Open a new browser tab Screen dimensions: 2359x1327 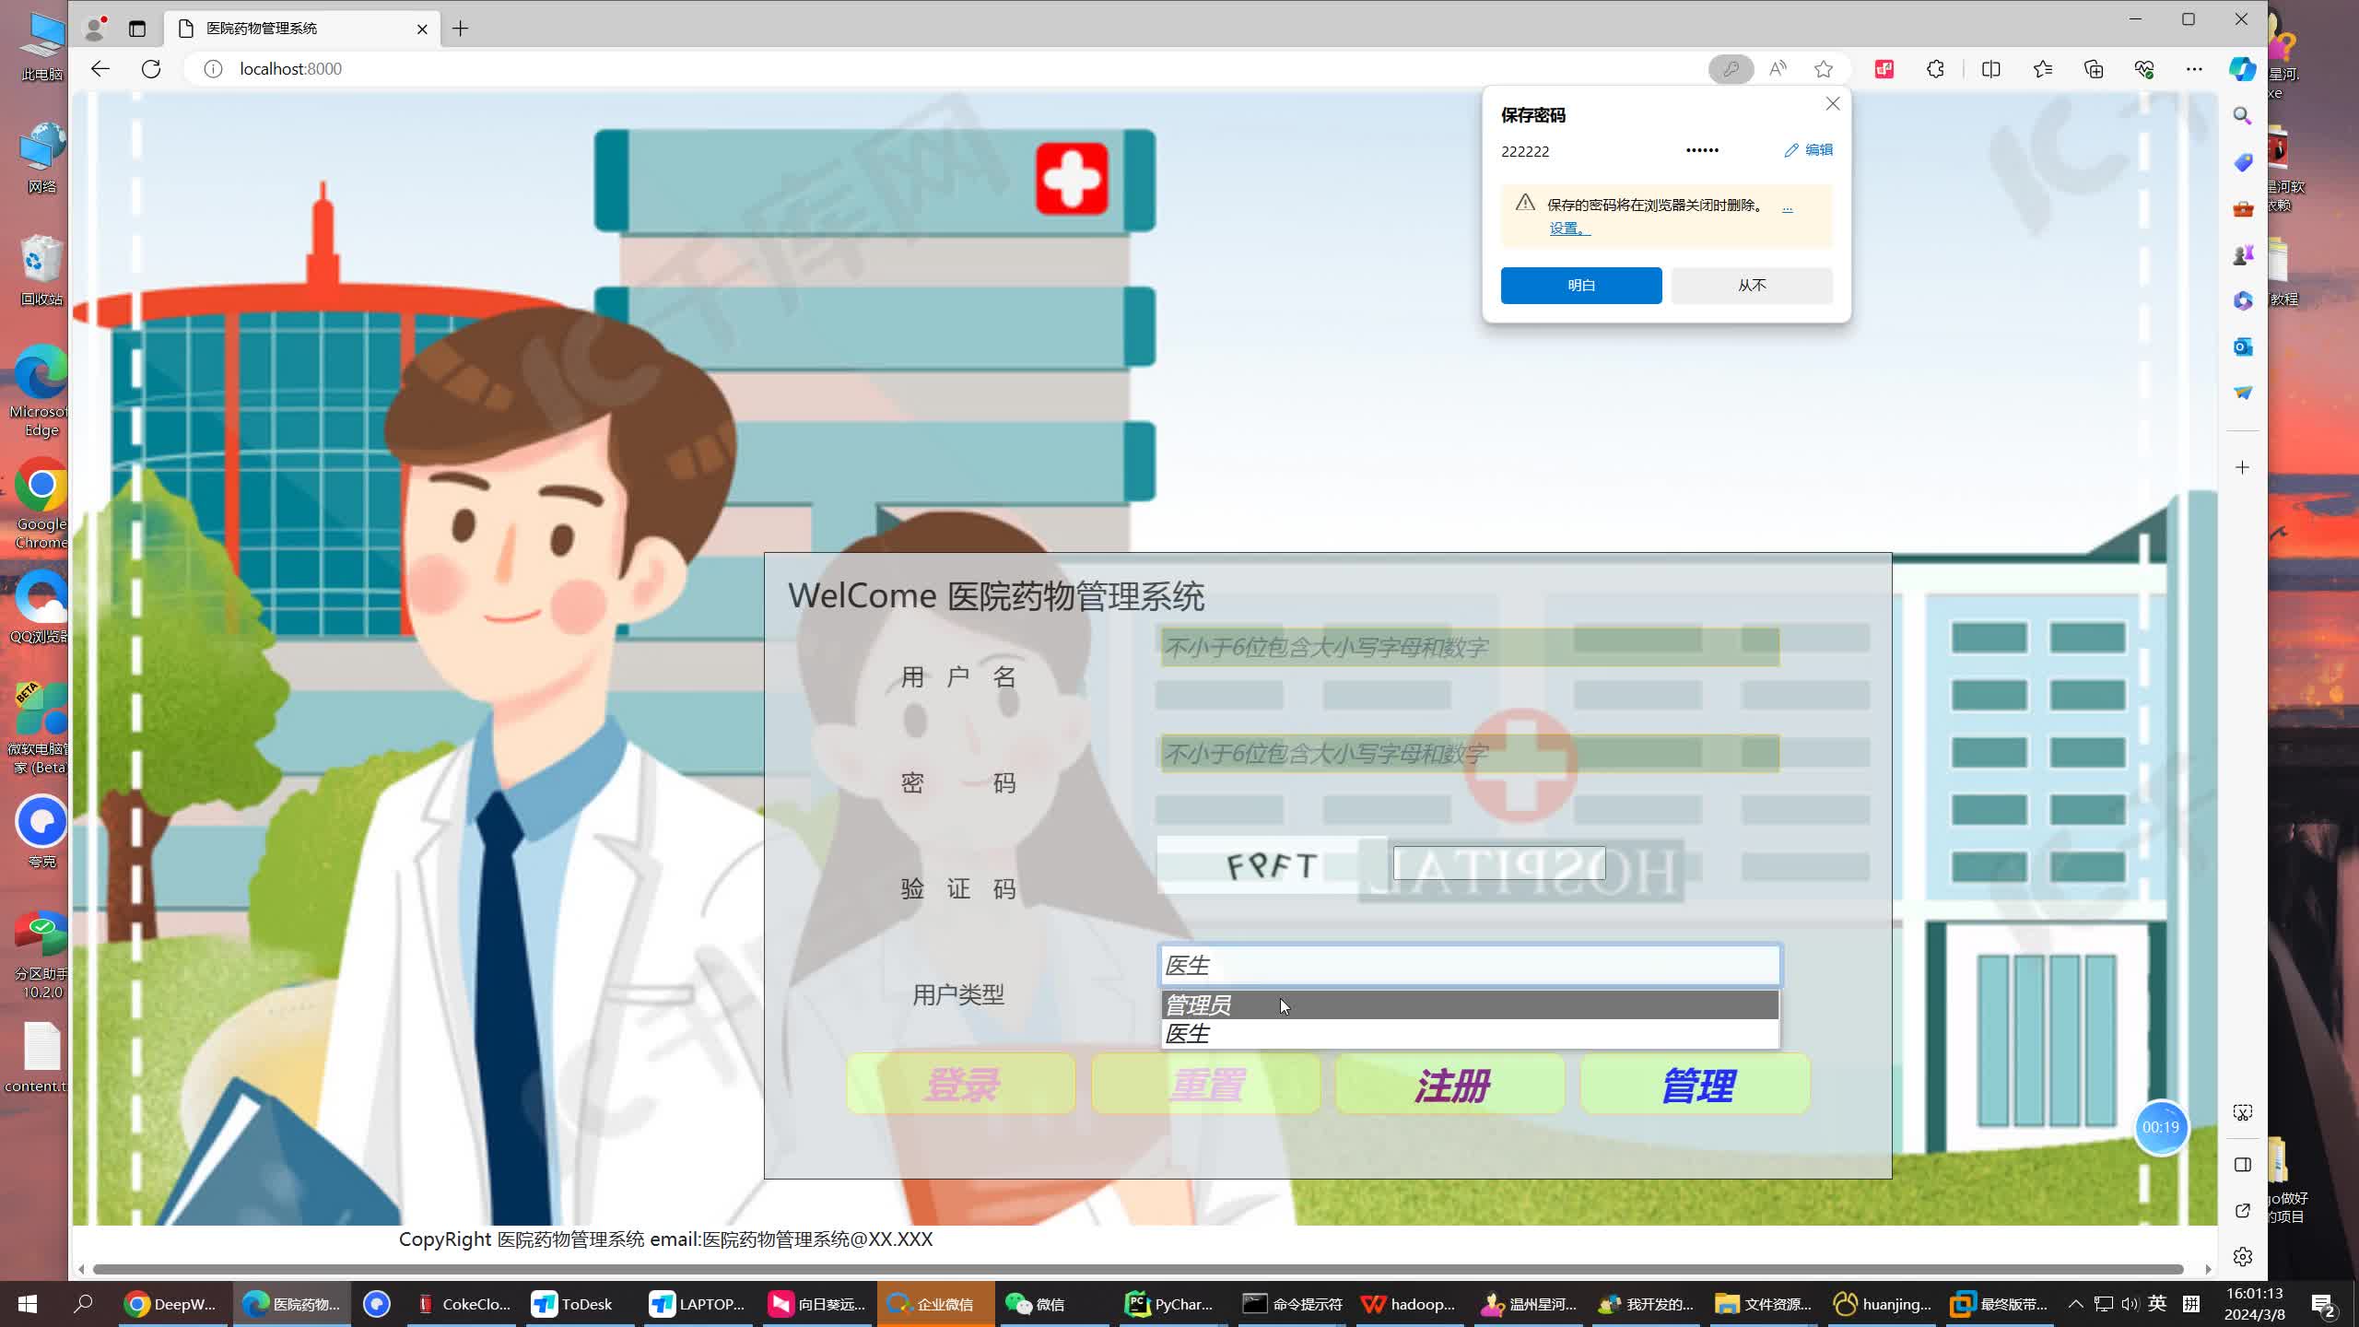tap(460, 29)
